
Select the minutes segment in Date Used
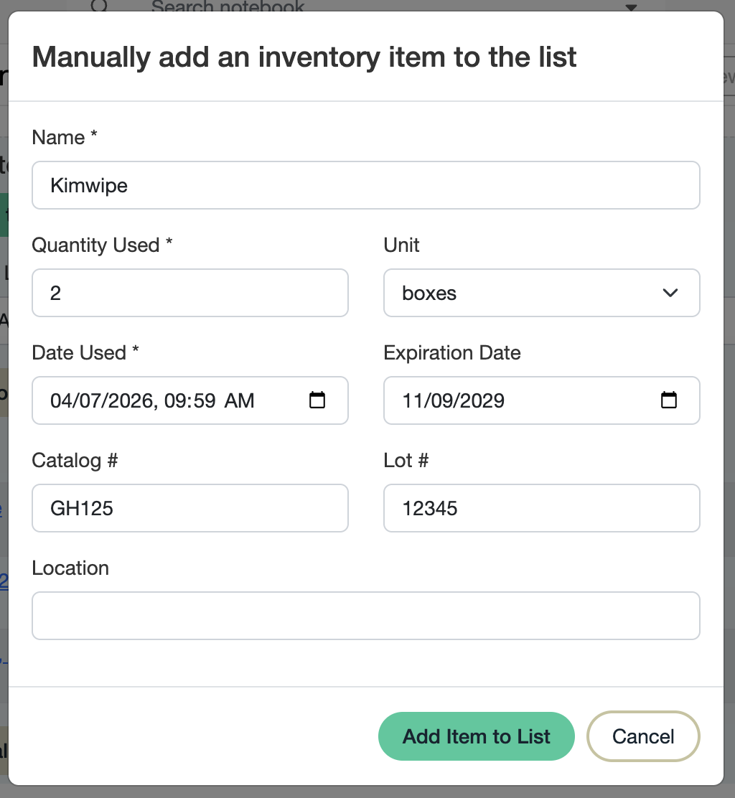(x=204, y=400)
